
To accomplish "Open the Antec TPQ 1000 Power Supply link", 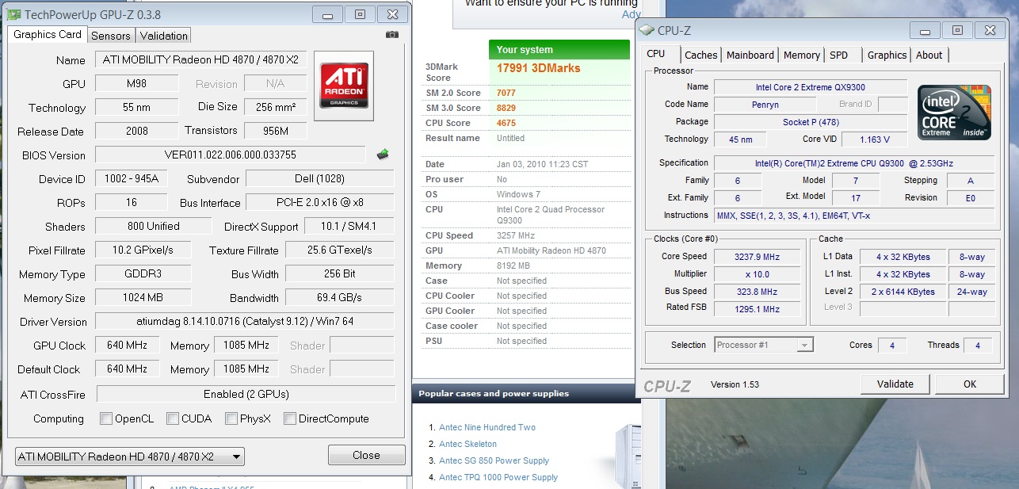I will tap(498, 477).
